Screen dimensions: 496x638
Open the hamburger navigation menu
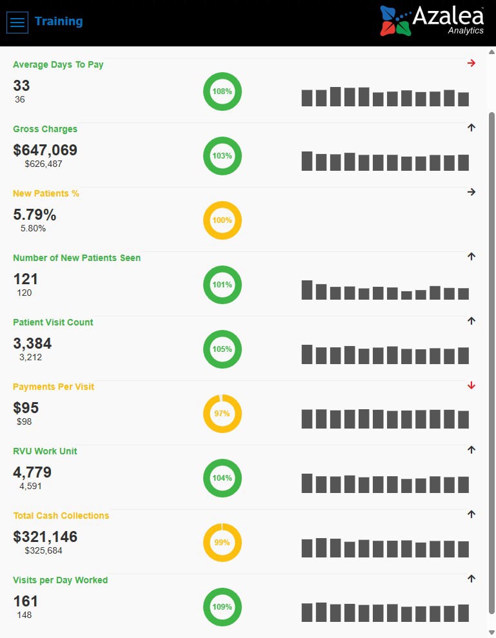(17, 23)
